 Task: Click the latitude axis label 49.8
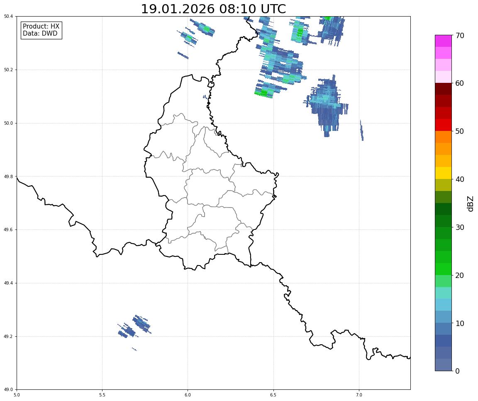pyautogui.click(x=8, y=176)
